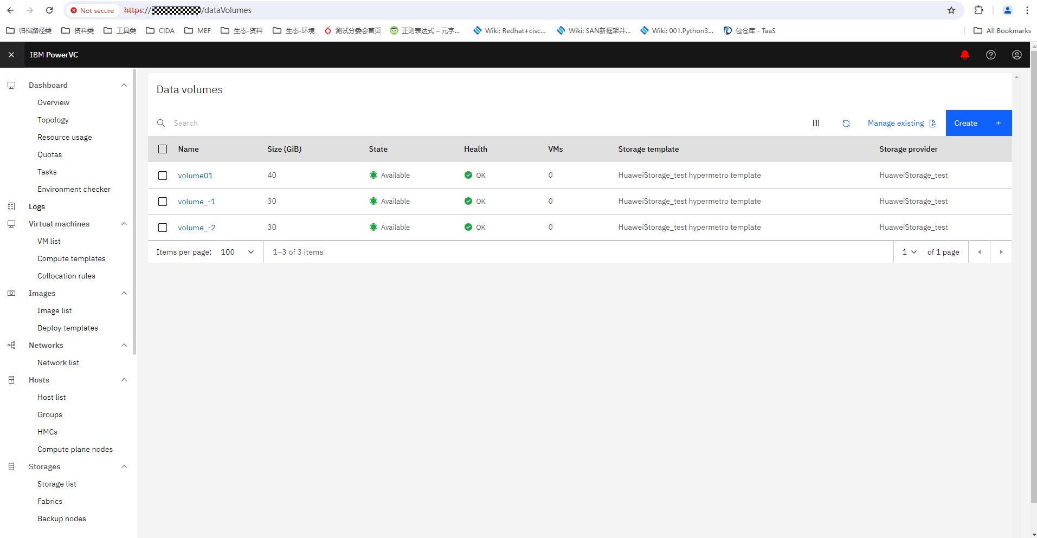Bookmark this page with the star
Screen dimensions: 1037x538
coord(951,10)
